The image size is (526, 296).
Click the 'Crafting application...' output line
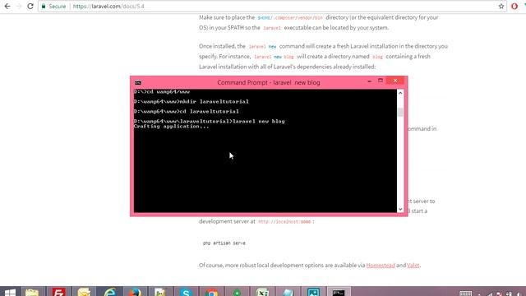(171, 127)
